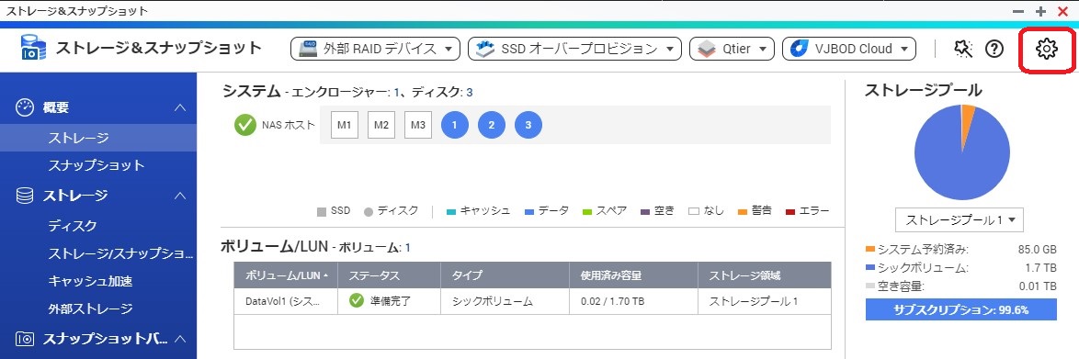Viewport: 1079px width, 359px height.
Task: Open the help question mark icon
Action: (994, 49)
